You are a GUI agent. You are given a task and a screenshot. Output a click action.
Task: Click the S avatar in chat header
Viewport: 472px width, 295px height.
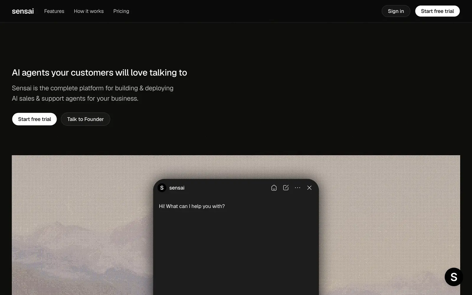pyautogui.click(x=162, y=188)
